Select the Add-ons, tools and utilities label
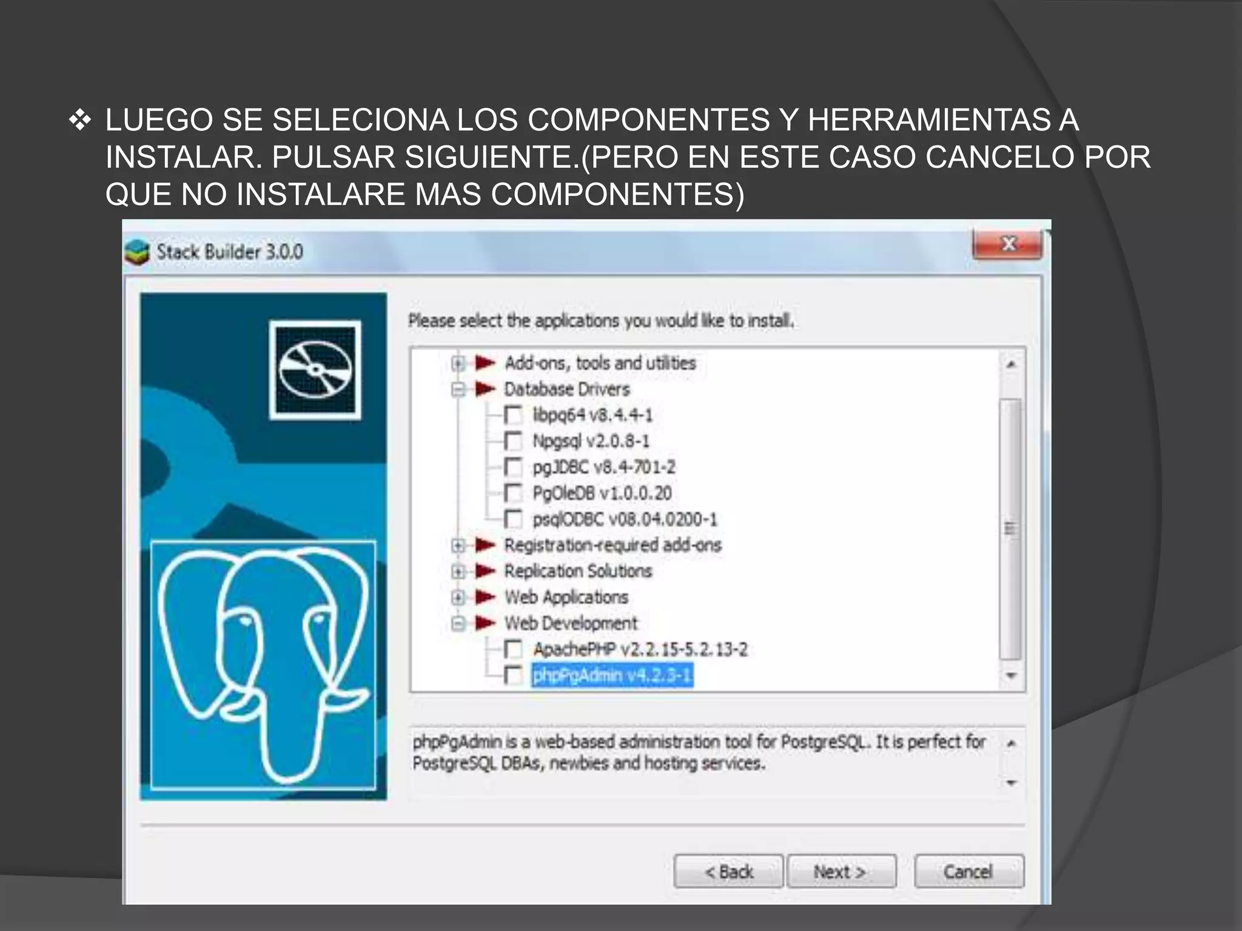The height and width of the screenshot is (931, 1242). click(x=600, y=363)
